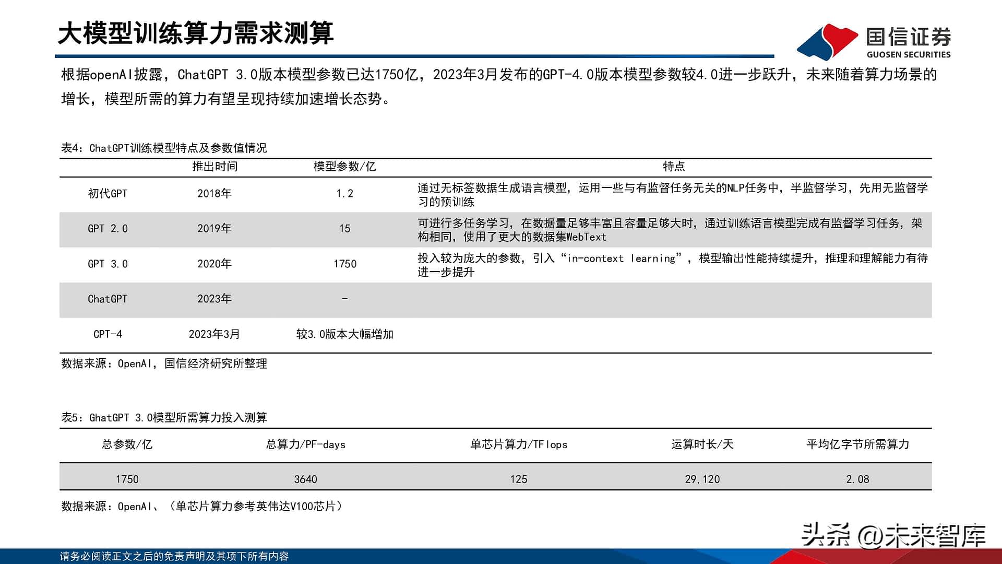Click the GPT 2.0 WebText description

point(670,230)
